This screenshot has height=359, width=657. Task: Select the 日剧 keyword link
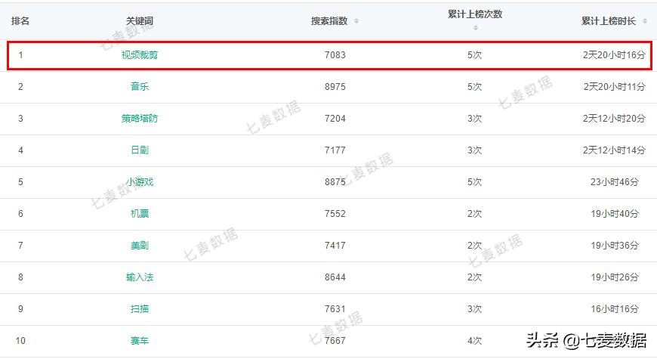click(x=140, y=150)
